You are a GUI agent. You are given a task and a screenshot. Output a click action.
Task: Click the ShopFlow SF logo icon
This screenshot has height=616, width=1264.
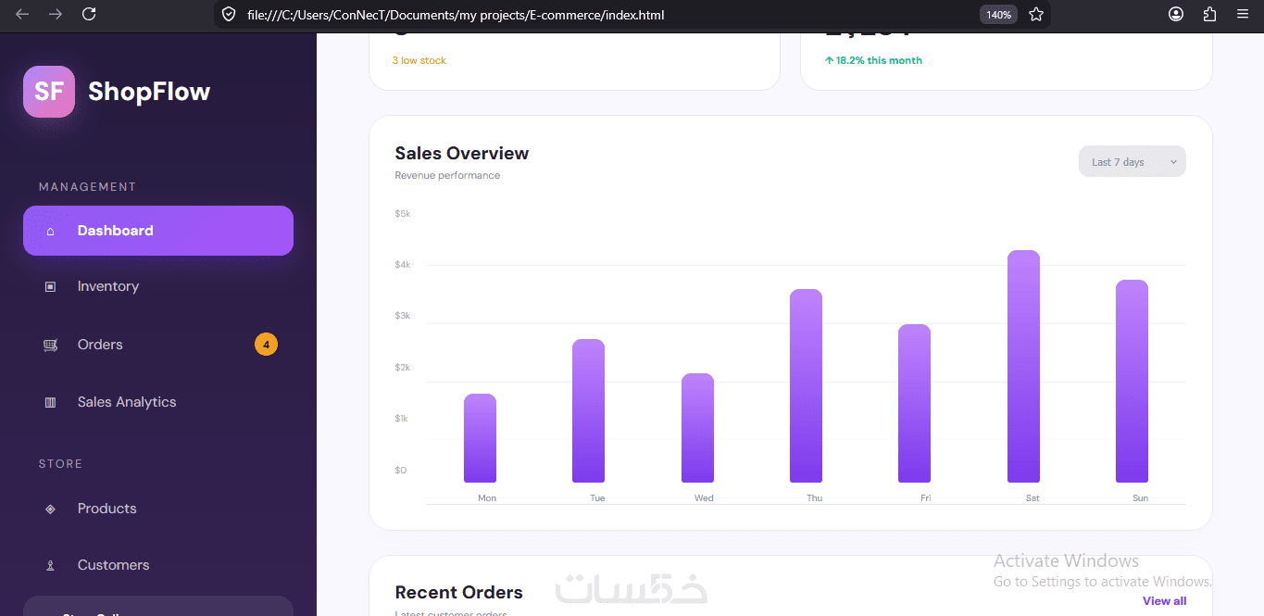(49, 92)
